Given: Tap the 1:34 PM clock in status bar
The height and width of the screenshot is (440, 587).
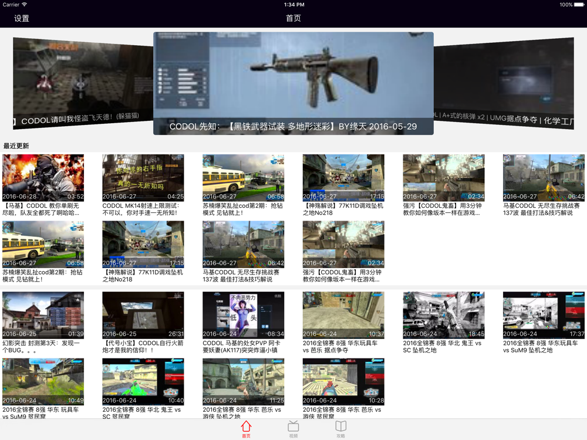Looking at the screenshot, I should [294, 5].
